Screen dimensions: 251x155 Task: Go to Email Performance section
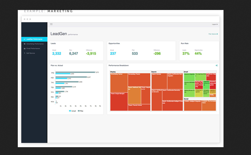(33, 49)
